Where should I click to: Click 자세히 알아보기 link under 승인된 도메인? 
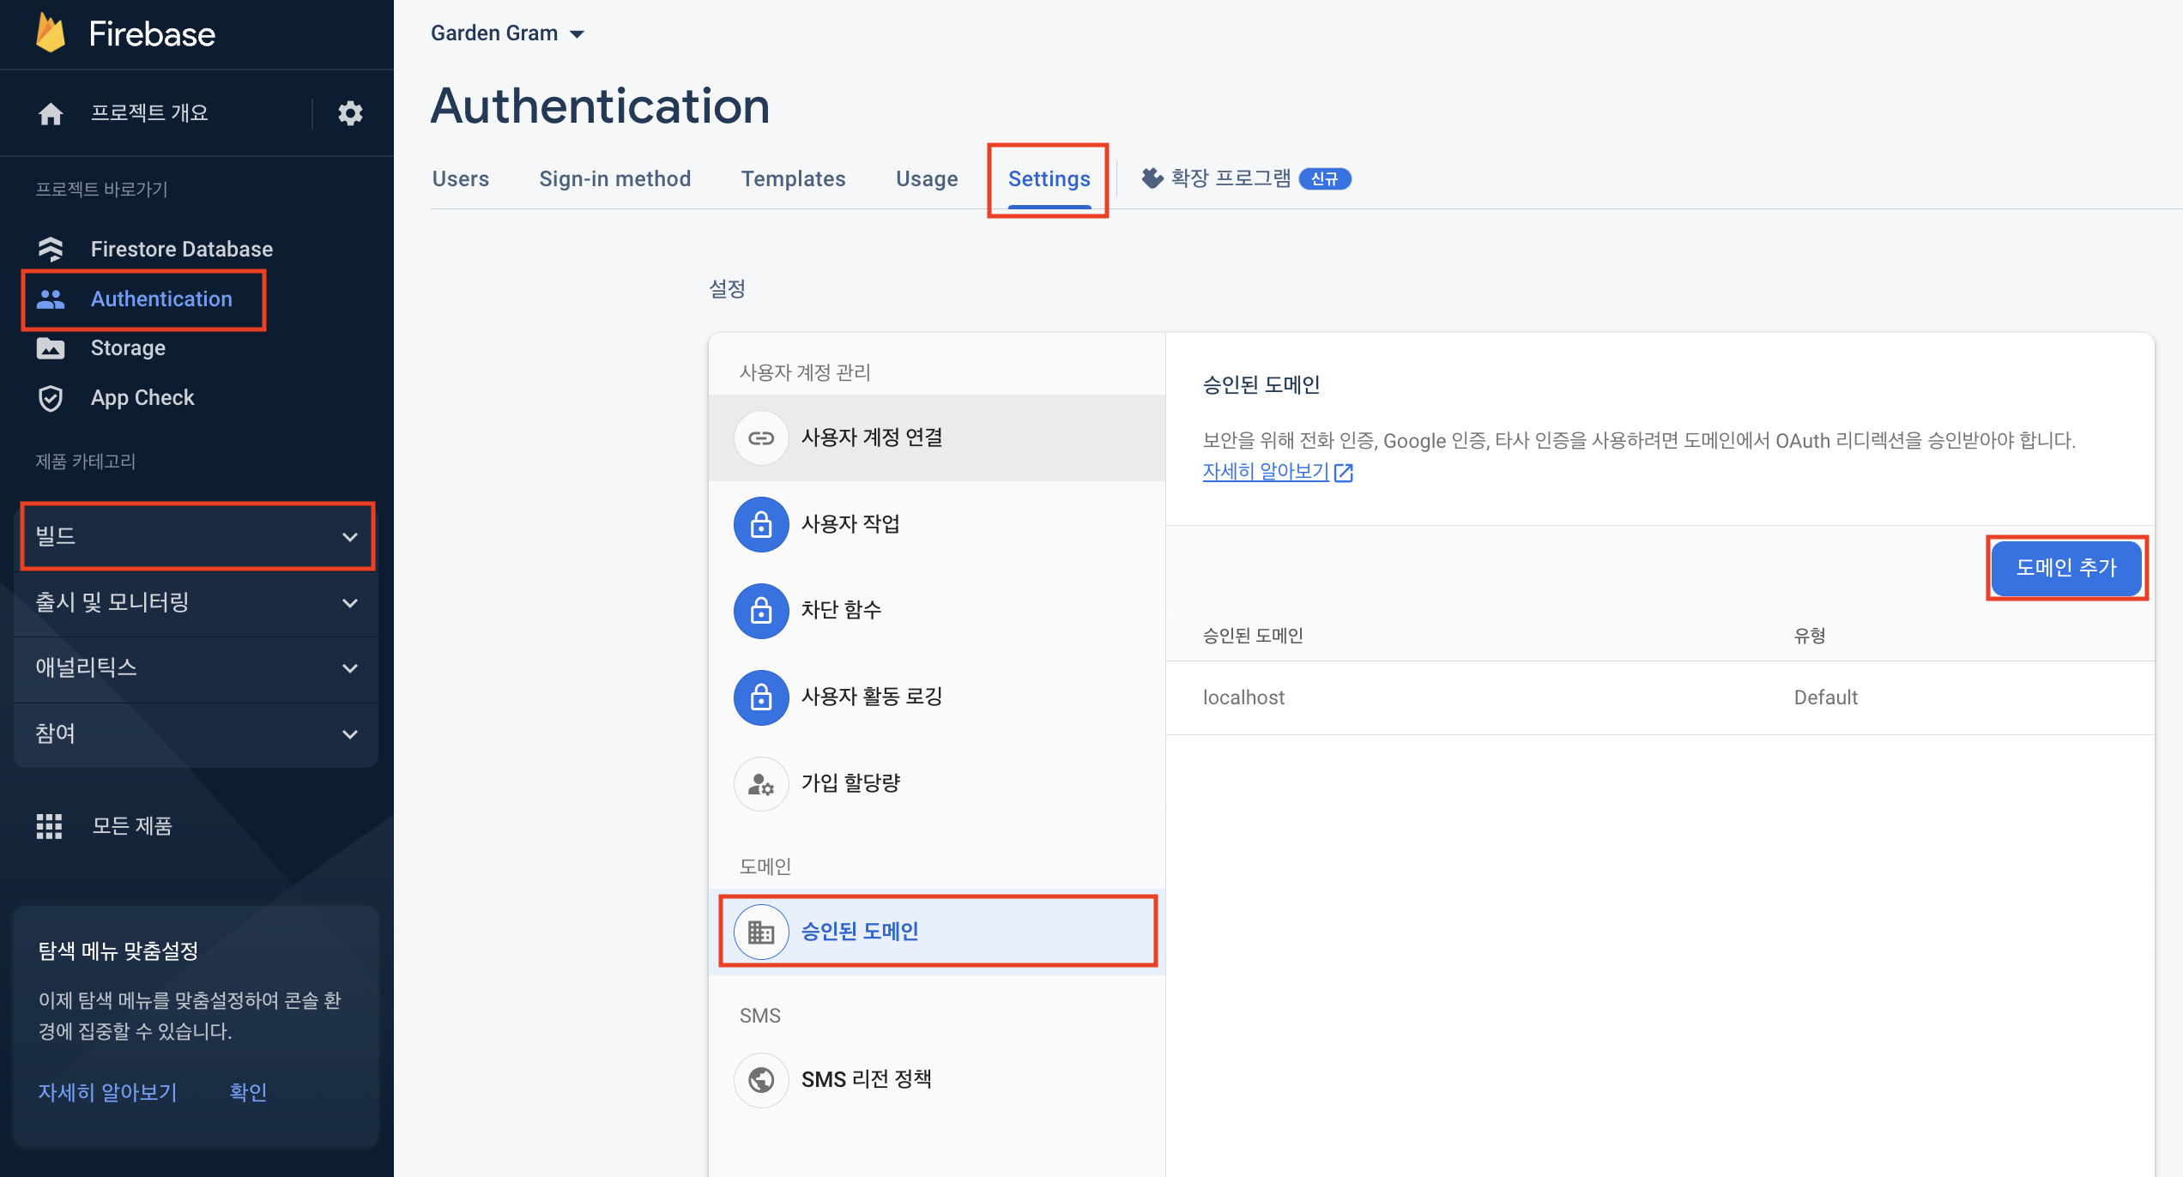click(x=1267, y=471)
